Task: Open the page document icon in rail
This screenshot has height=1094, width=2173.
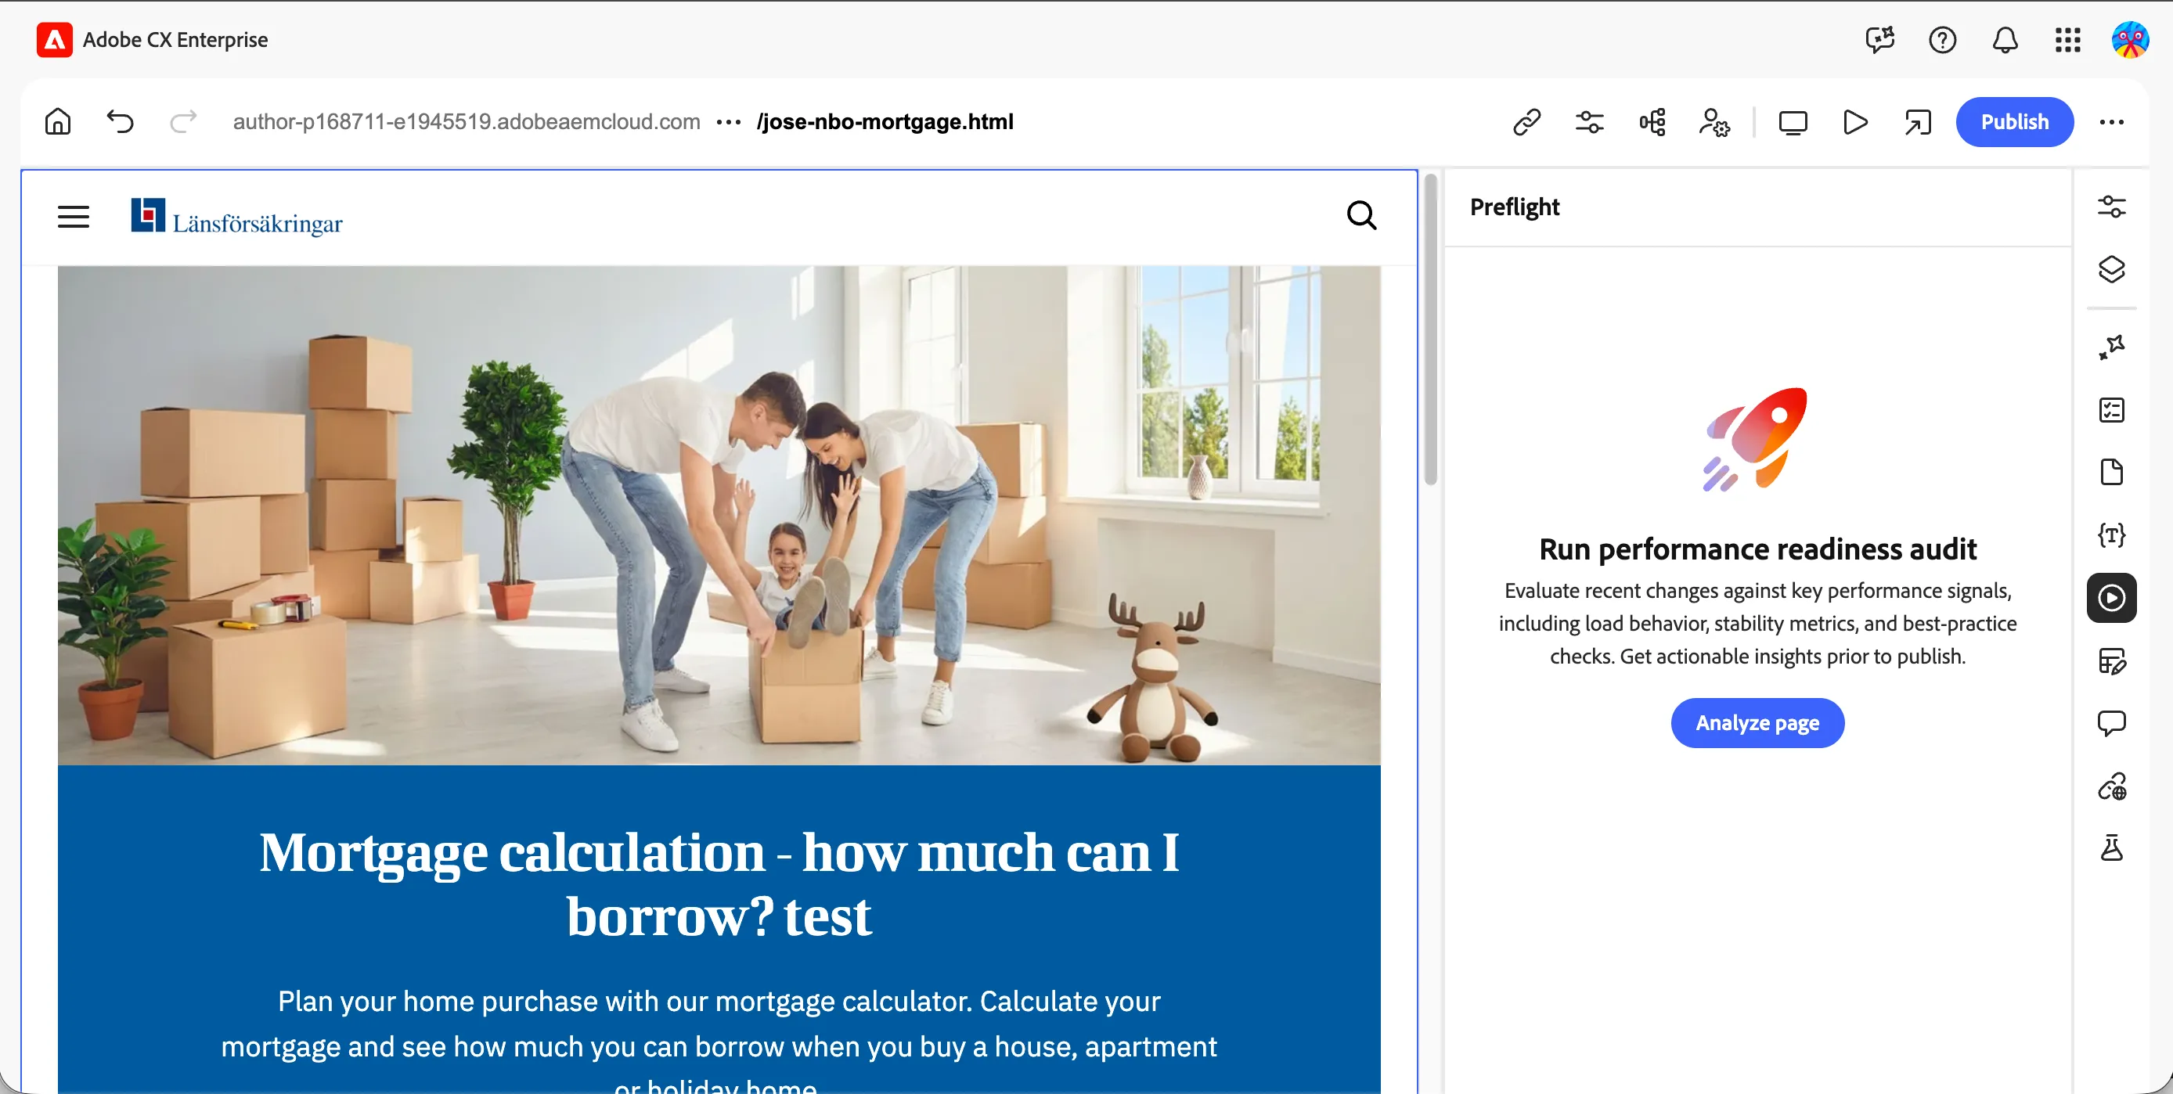Action: (2111, 473)
